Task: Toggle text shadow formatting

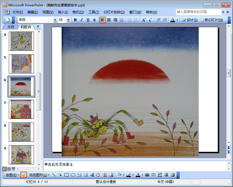Action: pyautogui.click(x=94, y=20)
